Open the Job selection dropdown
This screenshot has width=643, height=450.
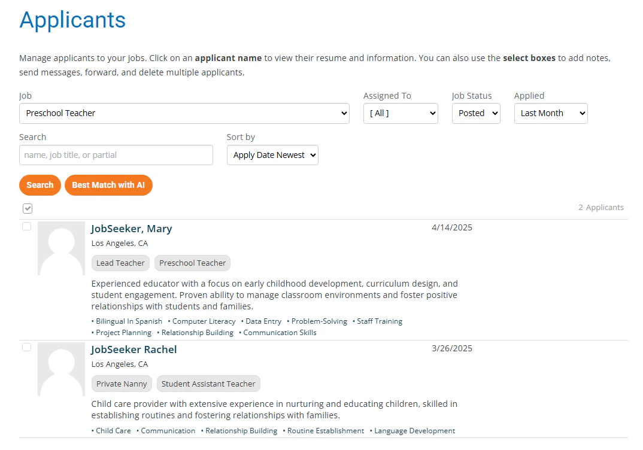point(184,113)
